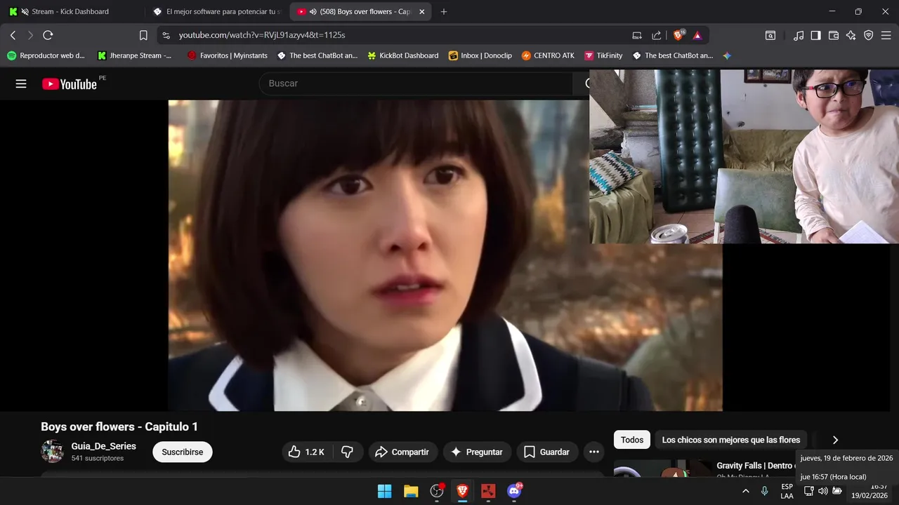
Task: Open the Jheranpe Stream bookmark
Action: tap(135, 55)
